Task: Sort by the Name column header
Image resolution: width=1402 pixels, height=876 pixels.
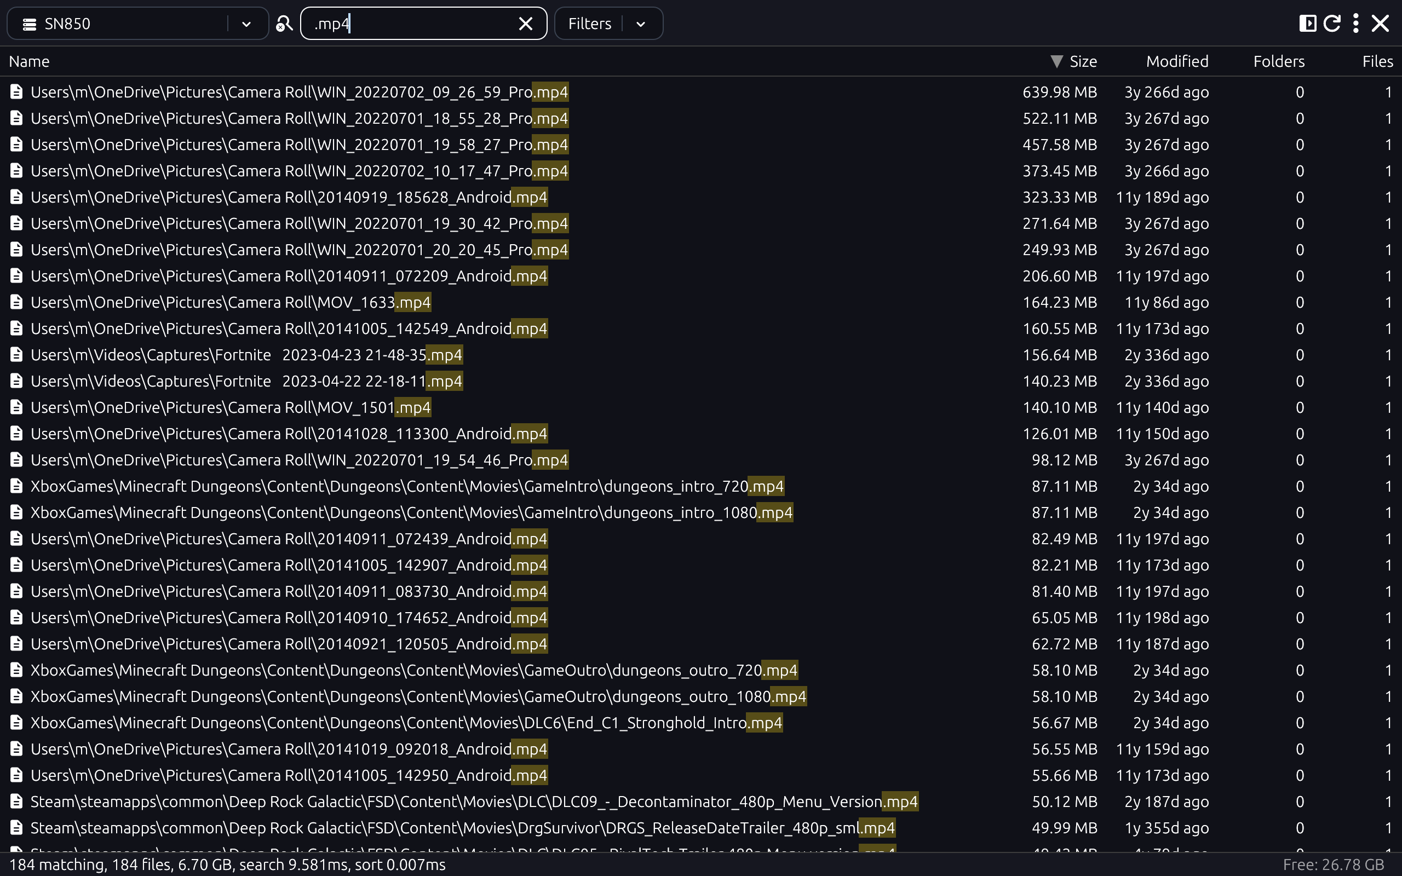Action: [29, 61]
